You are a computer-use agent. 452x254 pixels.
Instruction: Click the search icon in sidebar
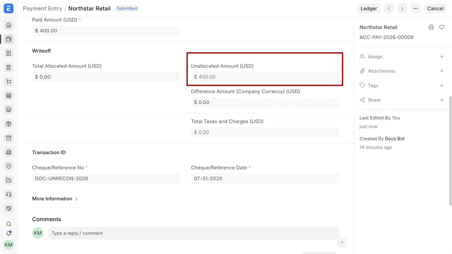pos(9,224)
